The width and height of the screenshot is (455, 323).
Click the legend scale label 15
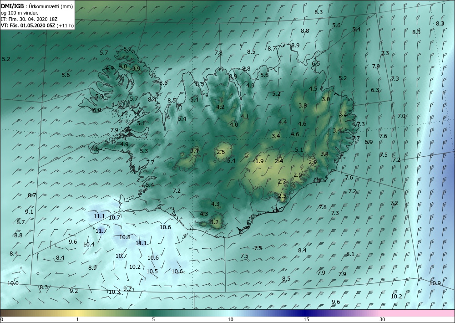[x=306, y=319]
